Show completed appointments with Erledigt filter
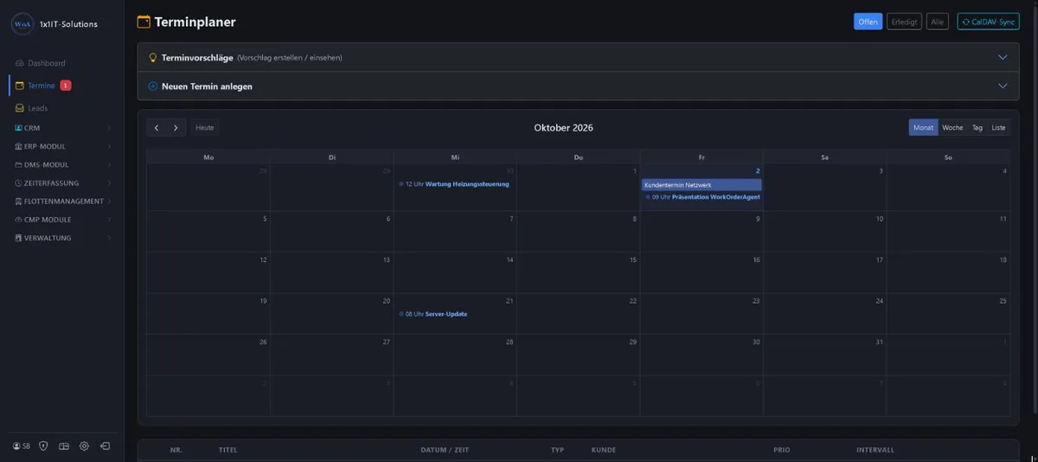 click(904, 22)
